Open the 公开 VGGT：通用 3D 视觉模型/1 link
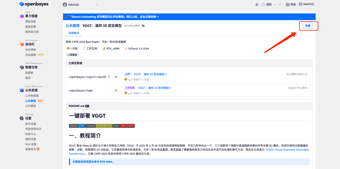340x169 pixels. click(150, 74)
